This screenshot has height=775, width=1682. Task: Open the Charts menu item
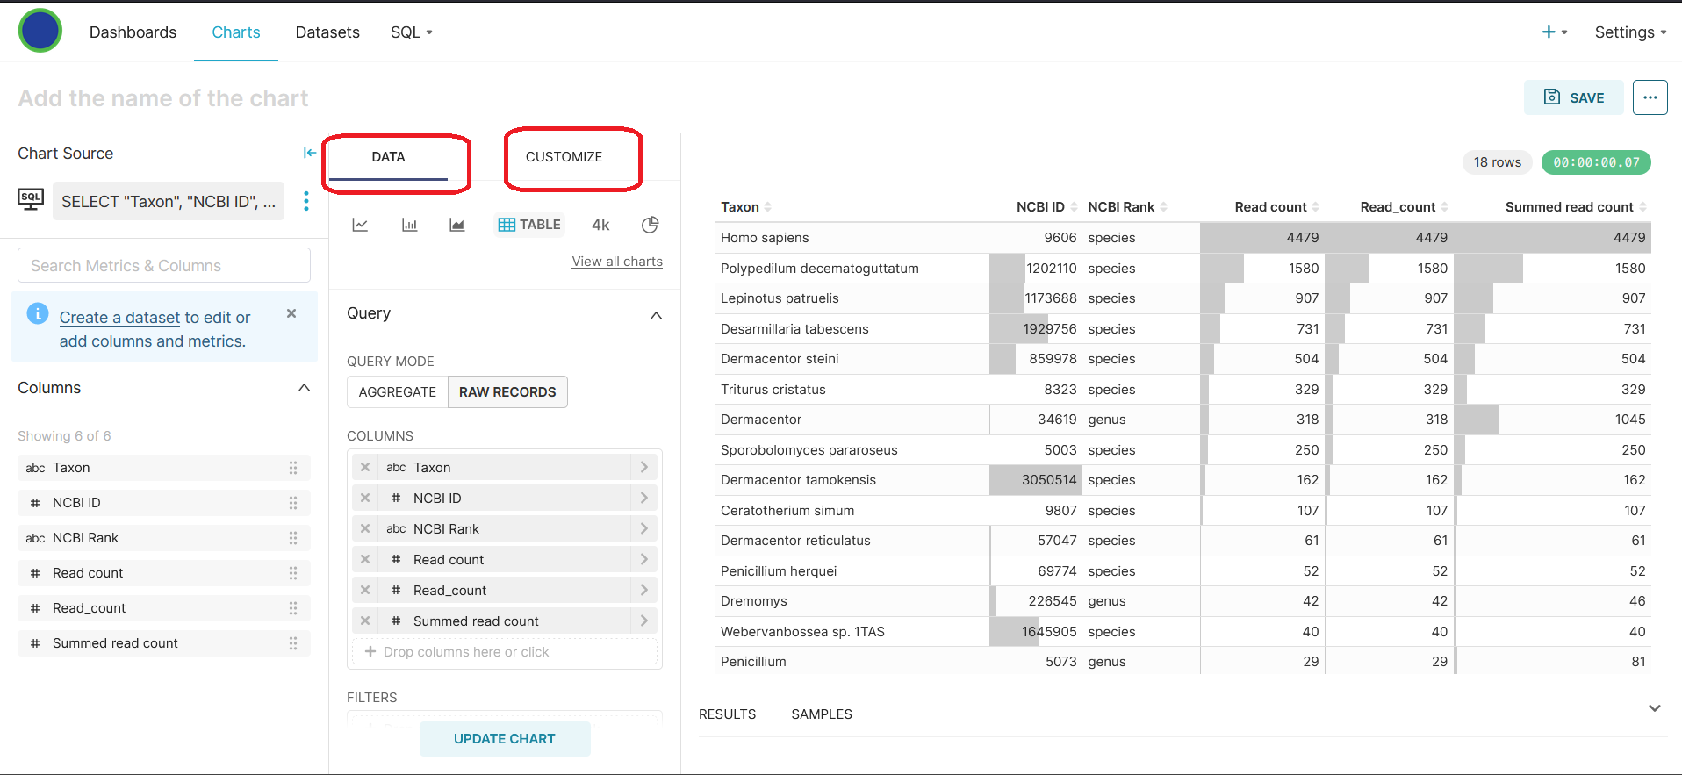236,32
